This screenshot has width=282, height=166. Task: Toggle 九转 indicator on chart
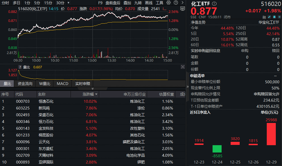tap(138, 3)
